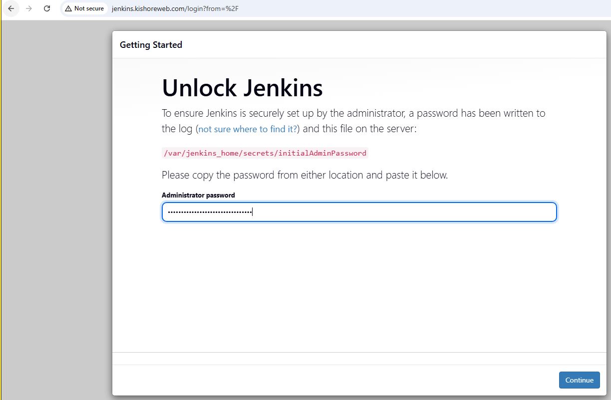Click the 'Administrator password' field label
Screen dimensions: 611x400
coord(198,195)
